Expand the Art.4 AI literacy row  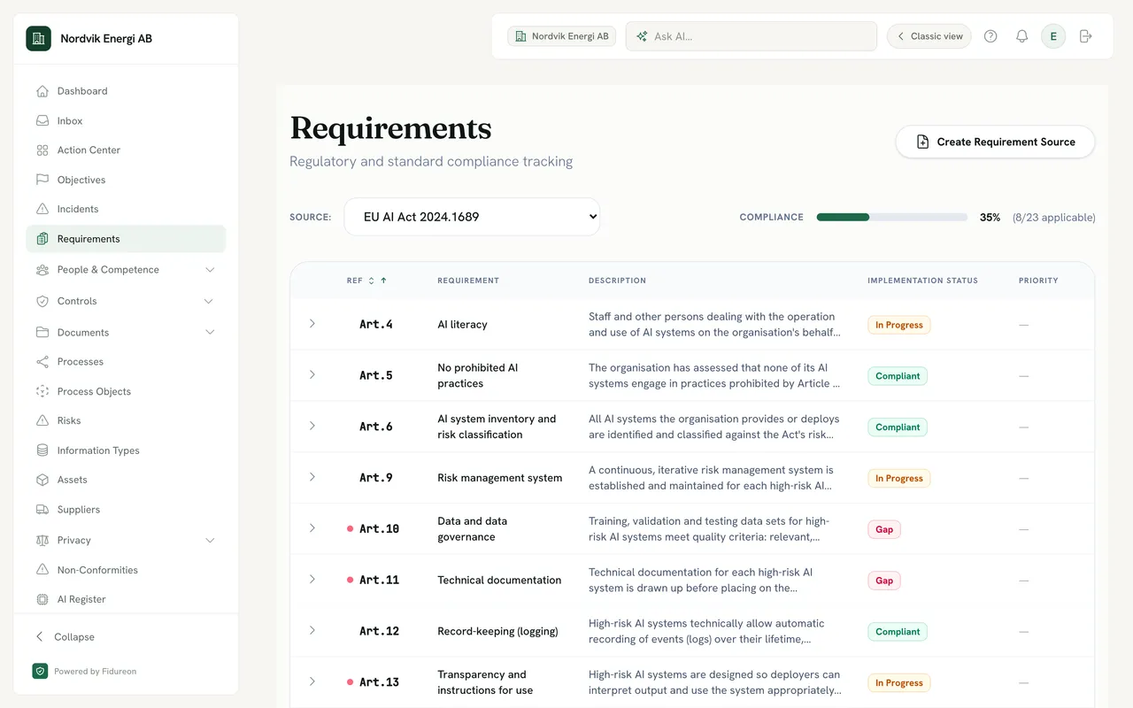coord(312,324)
